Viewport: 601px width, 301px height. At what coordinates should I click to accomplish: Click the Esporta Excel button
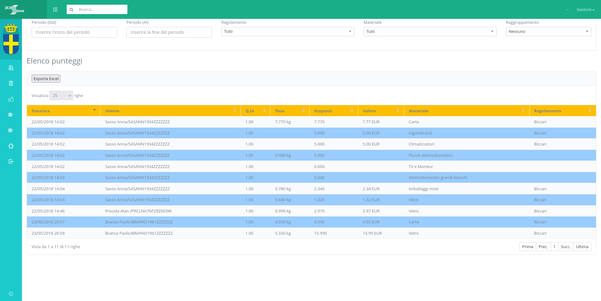46,79
